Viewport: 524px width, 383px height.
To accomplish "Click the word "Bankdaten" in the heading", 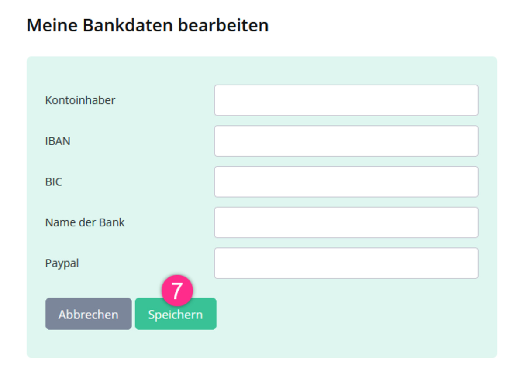I will tap(128, 25).
